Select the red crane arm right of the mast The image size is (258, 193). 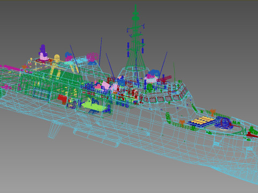coord(164,79)
